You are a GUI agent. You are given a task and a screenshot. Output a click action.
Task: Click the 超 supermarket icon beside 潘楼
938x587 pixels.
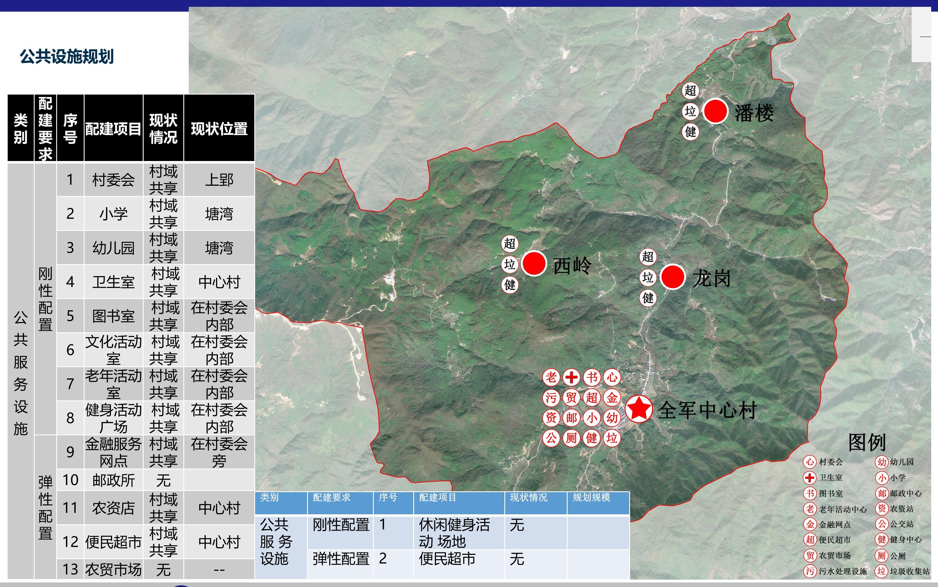[x=690, y=91]
